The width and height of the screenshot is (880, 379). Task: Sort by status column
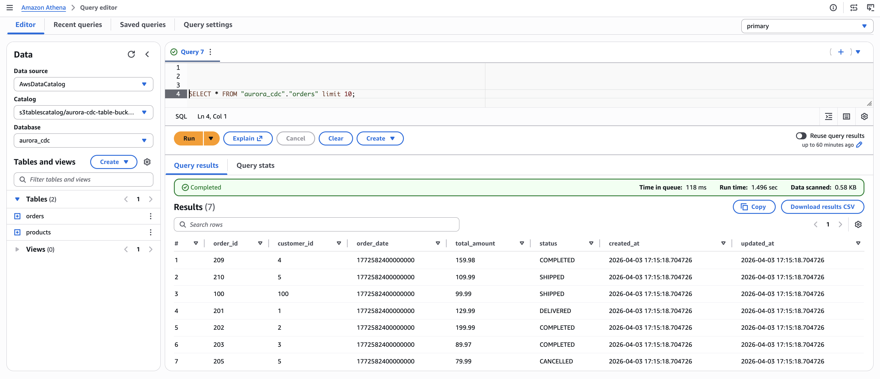coord(591,243)
